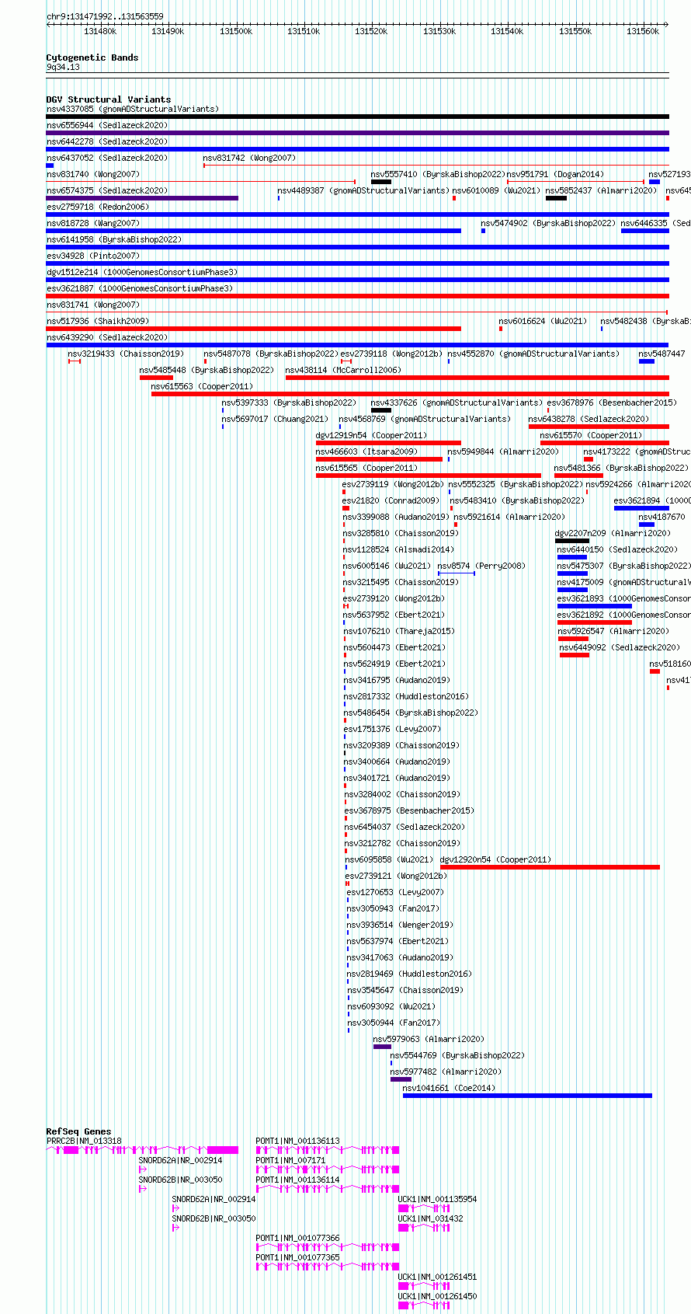This screenshot has width=691, height=1314.
Task: Select transcript UCK1|NM_031432
Action: (x=431, y=1218)
